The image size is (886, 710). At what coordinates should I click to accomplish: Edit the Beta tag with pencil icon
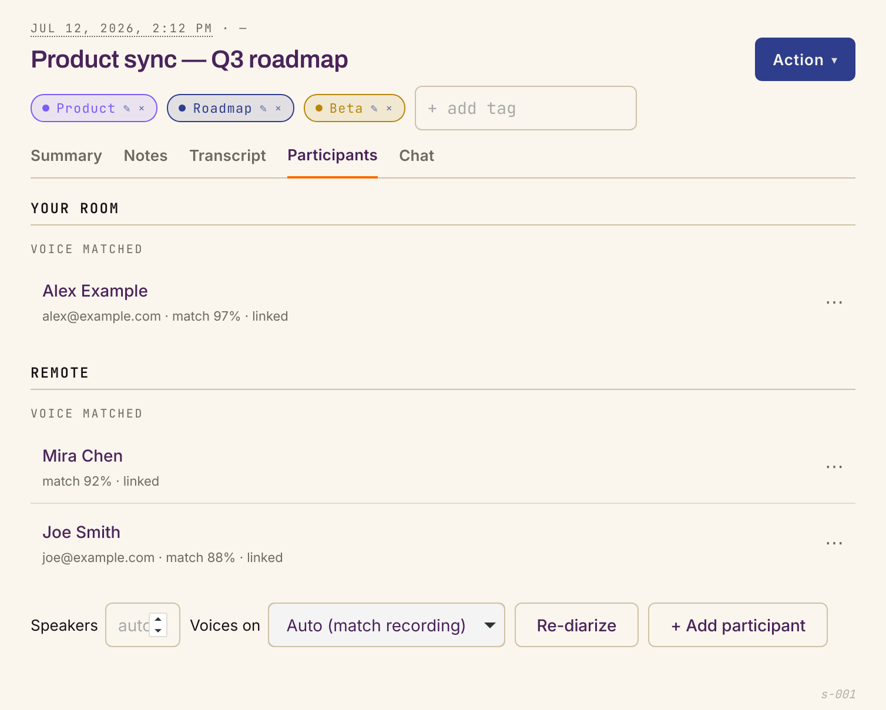[x=374, y=109]
